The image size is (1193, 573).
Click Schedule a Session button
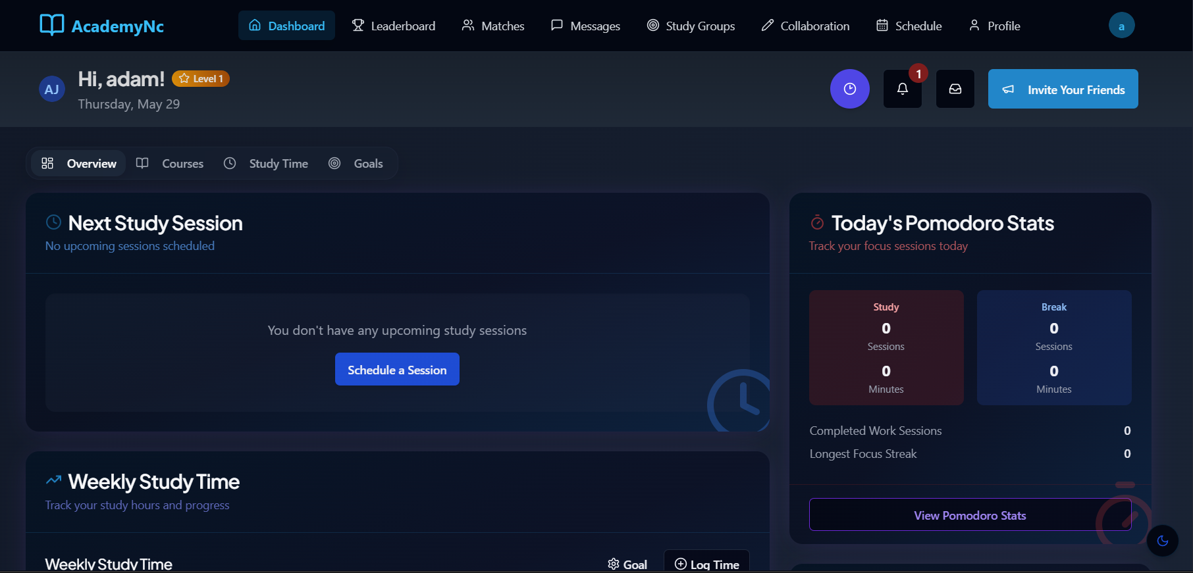pos(397,369)
